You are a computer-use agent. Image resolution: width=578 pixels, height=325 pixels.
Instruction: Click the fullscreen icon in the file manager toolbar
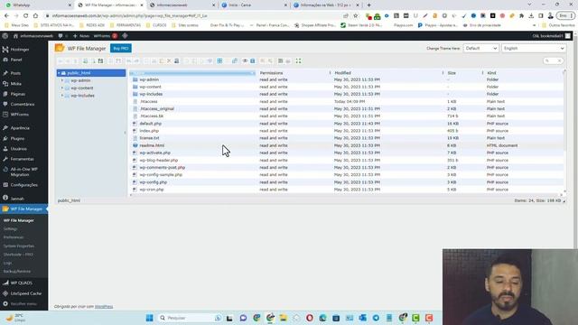point(298,60)
